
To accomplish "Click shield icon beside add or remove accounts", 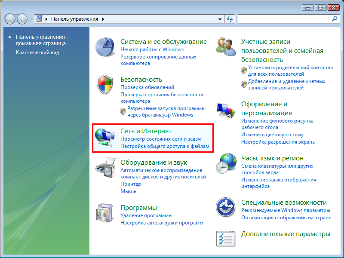I will (244, 84).
